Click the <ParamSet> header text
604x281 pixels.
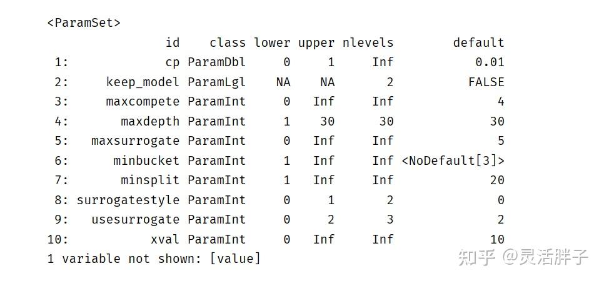point(84,22)
